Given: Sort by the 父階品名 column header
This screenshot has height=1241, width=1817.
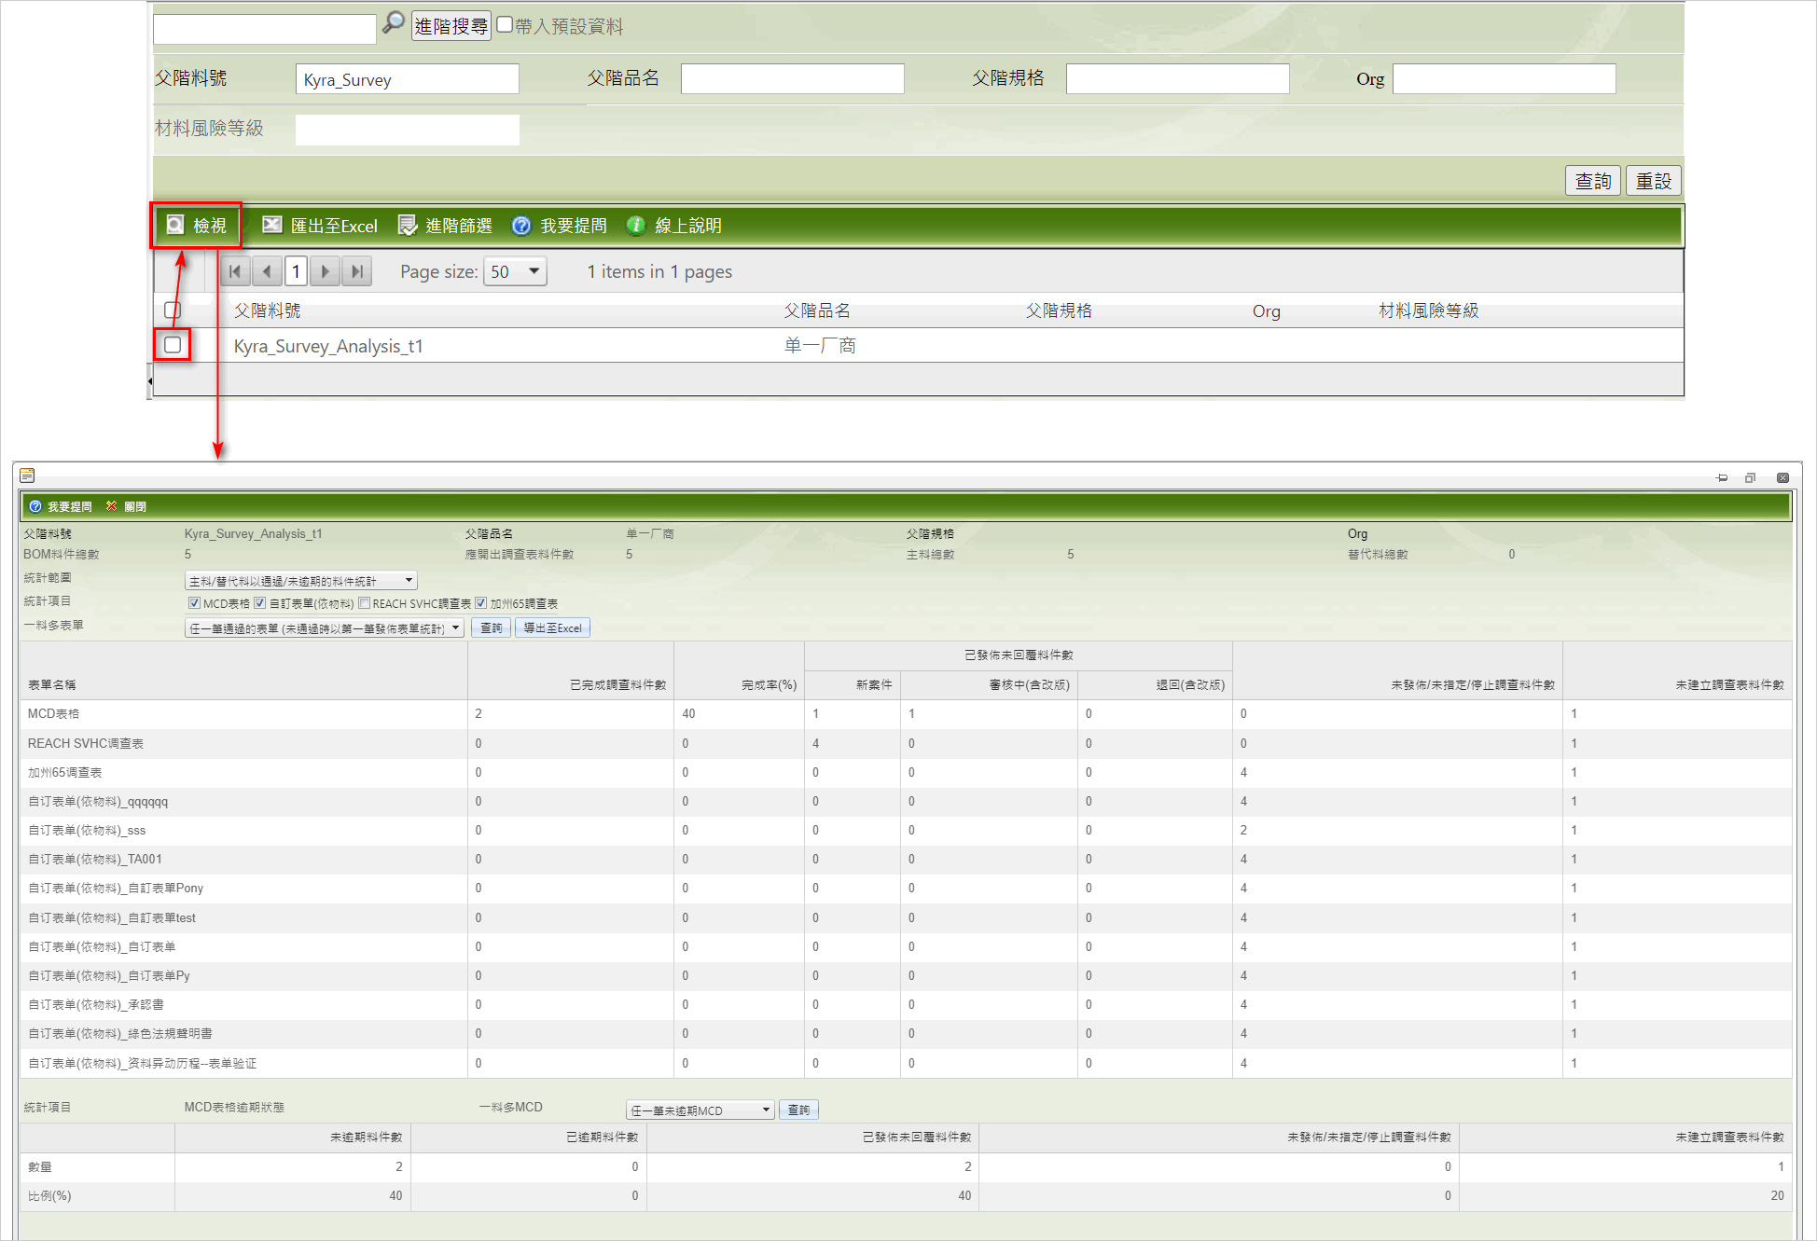Looking at the screenshot, I should (x=817, y=310).
